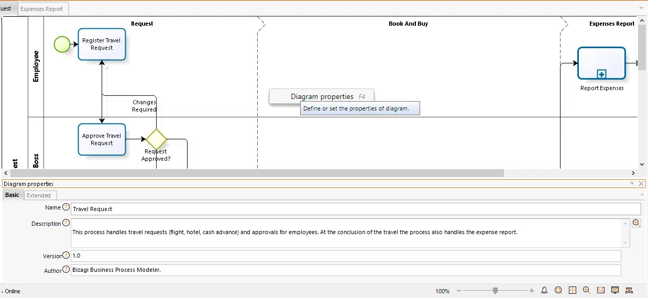Image resolution: width=648 pixels, height=298 pixels.
Task: Click the Version input field
Action: 346,256
